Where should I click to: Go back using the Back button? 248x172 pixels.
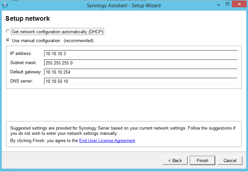(x=175, y=160)
